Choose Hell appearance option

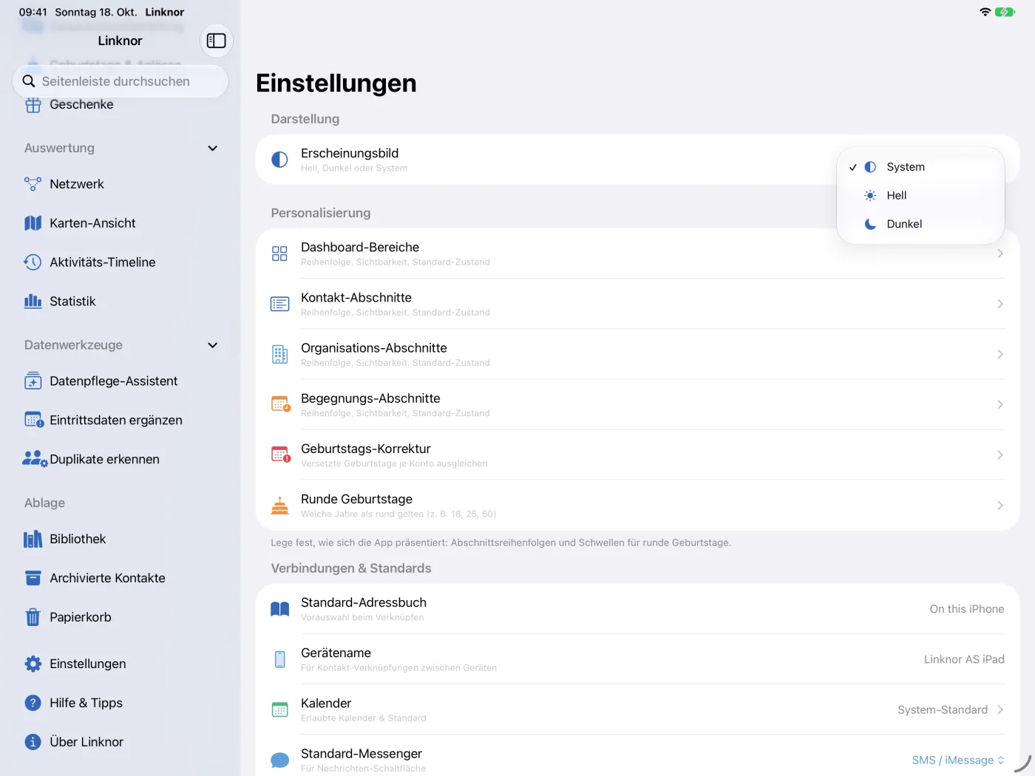920,196
